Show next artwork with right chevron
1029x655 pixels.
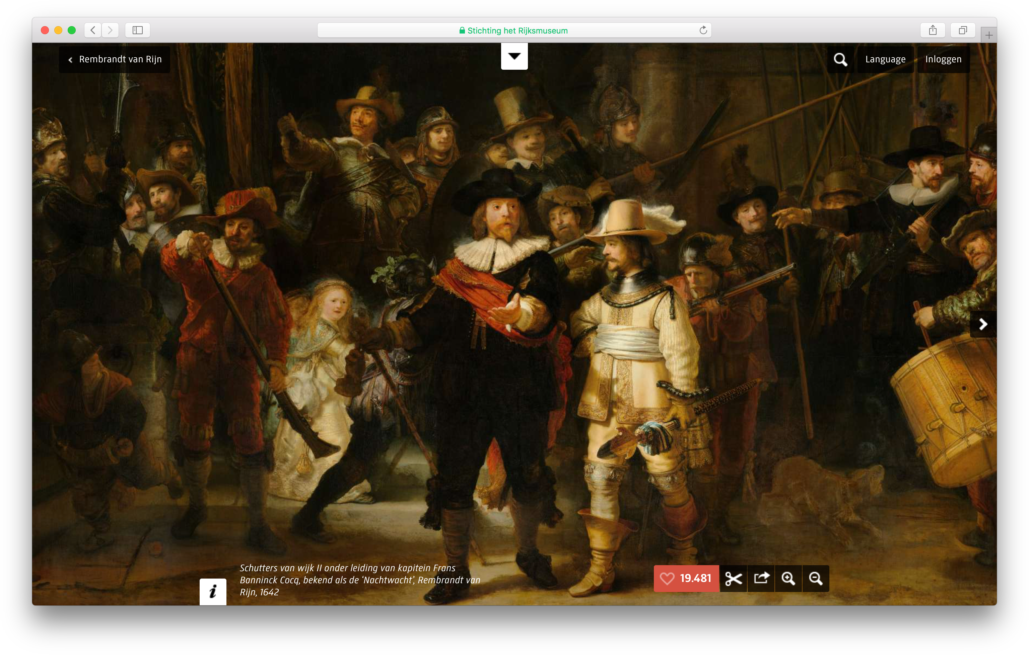[x=983, y=324]
